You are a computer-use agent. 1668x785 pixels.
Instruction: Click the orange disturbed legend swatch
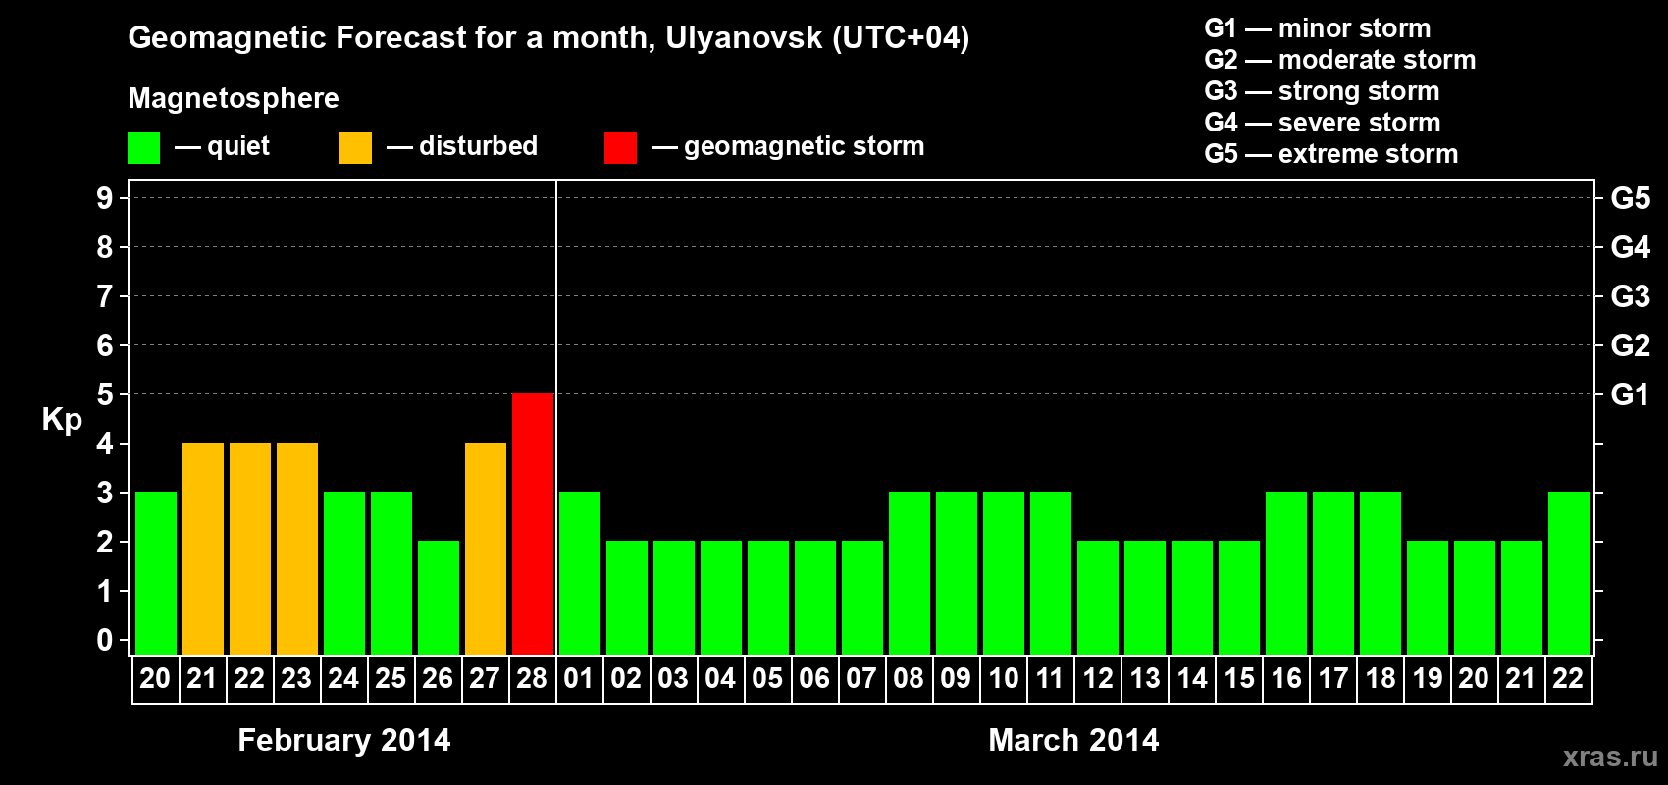[355, 147]
